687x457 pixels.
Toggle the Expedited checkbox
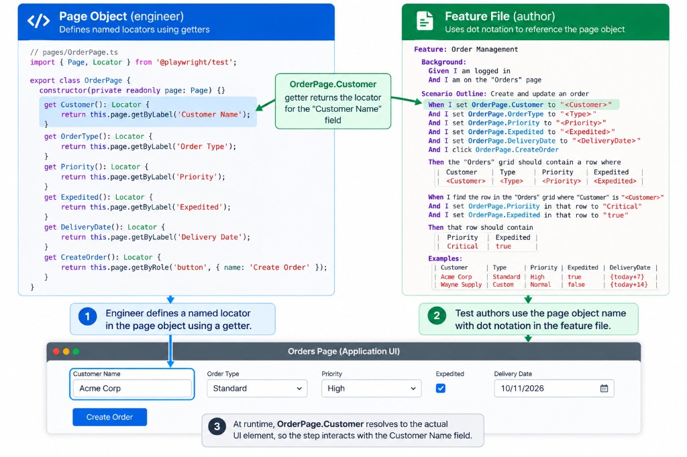tap(441, 388)
